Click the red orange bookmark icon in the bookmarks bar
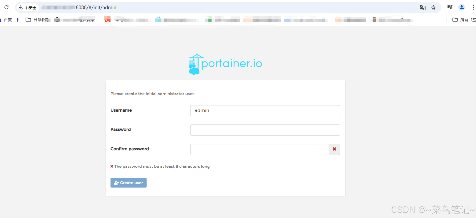 [x=107, y=19]
